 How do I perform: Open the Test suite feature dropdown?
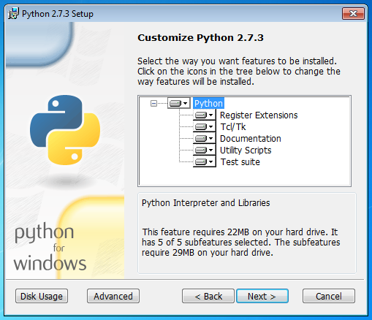point(205,161)
